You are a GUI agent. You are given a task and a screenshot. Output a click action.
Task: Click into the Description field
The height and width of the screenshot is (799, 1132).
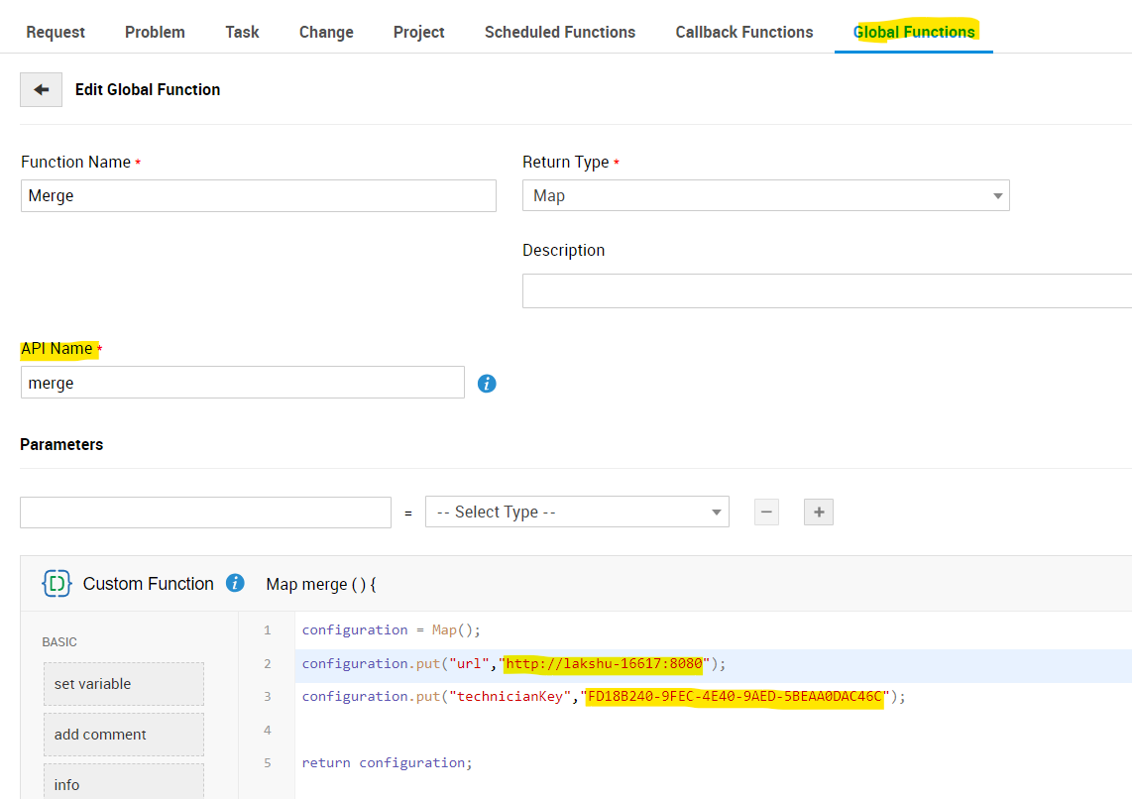(x=827, y=291)
